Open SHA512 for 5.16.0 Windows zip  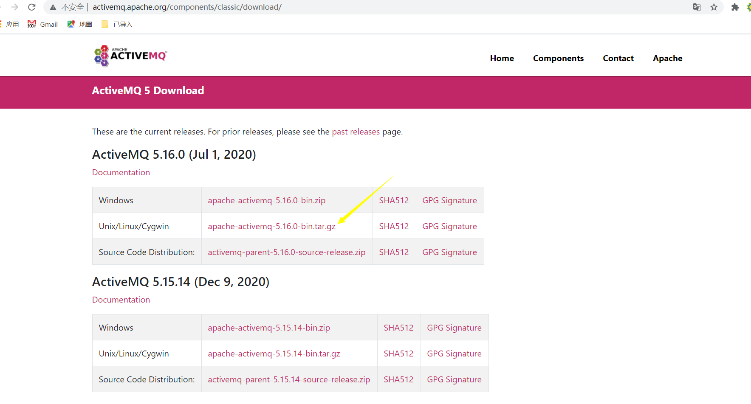tap(394, 200)
